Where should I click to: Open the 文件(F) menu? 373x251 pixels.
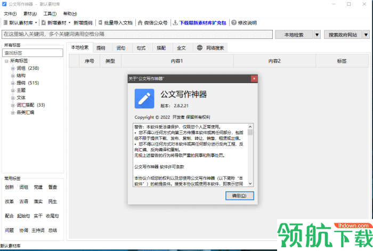(x=10, y=14)
